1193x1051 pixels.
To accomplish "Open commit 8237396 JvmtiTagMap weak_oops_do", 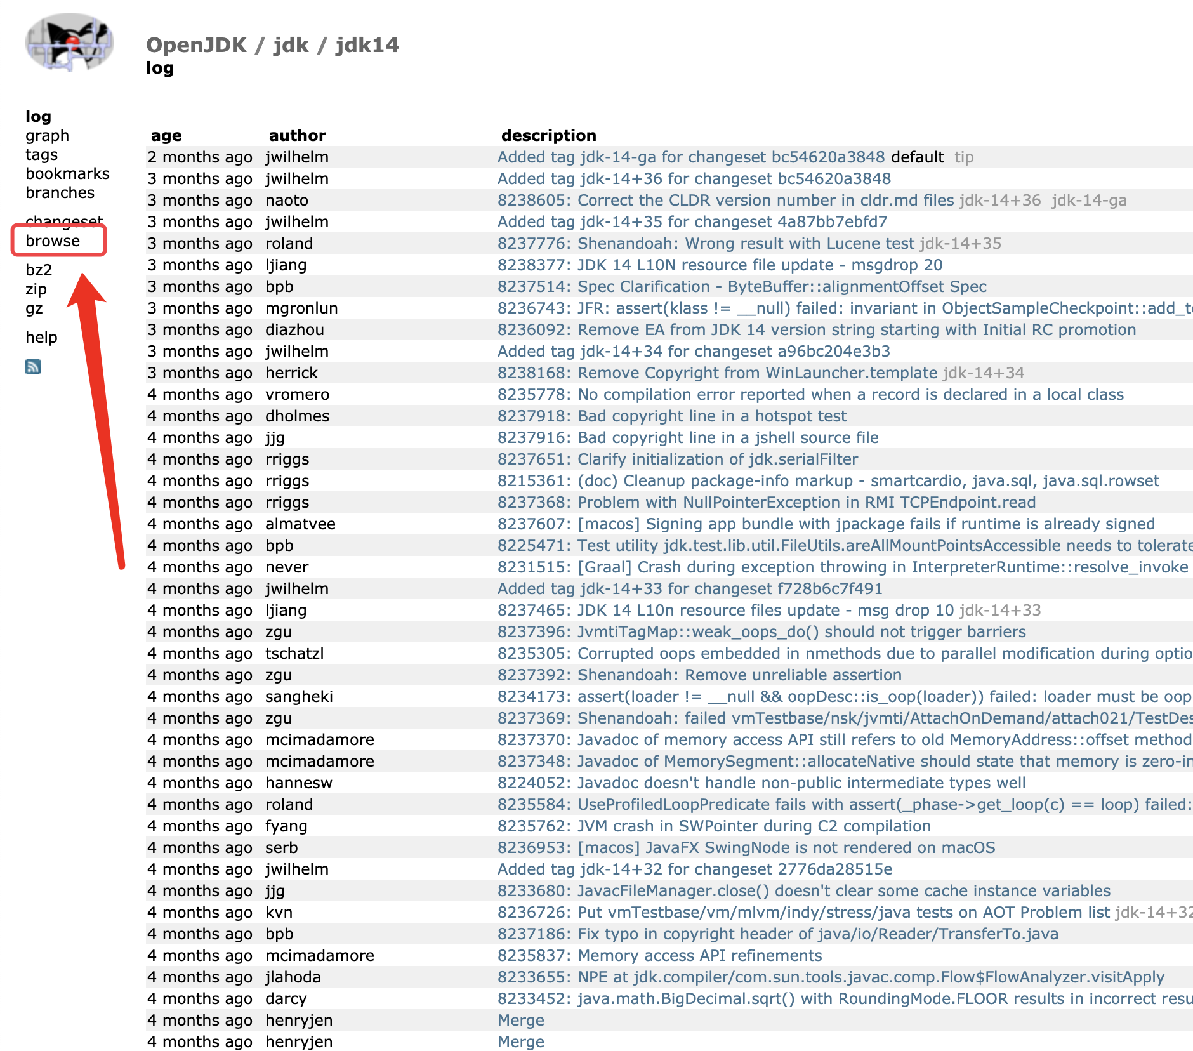I will (x=761, y=632).
